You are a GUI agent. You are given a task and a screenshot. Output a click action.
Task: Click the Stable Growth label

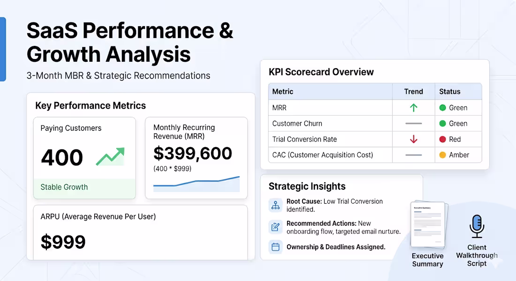[64, 187]
